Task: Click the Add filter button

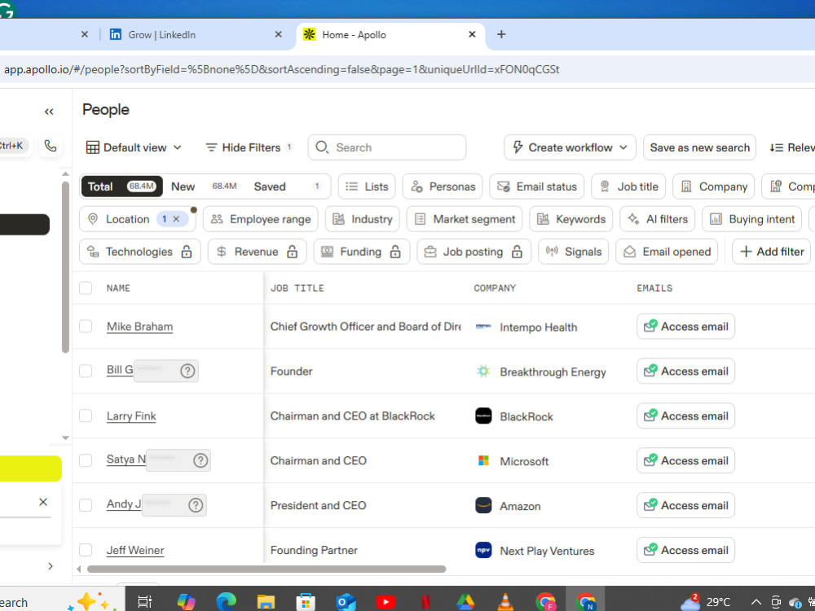Action: 772,252
